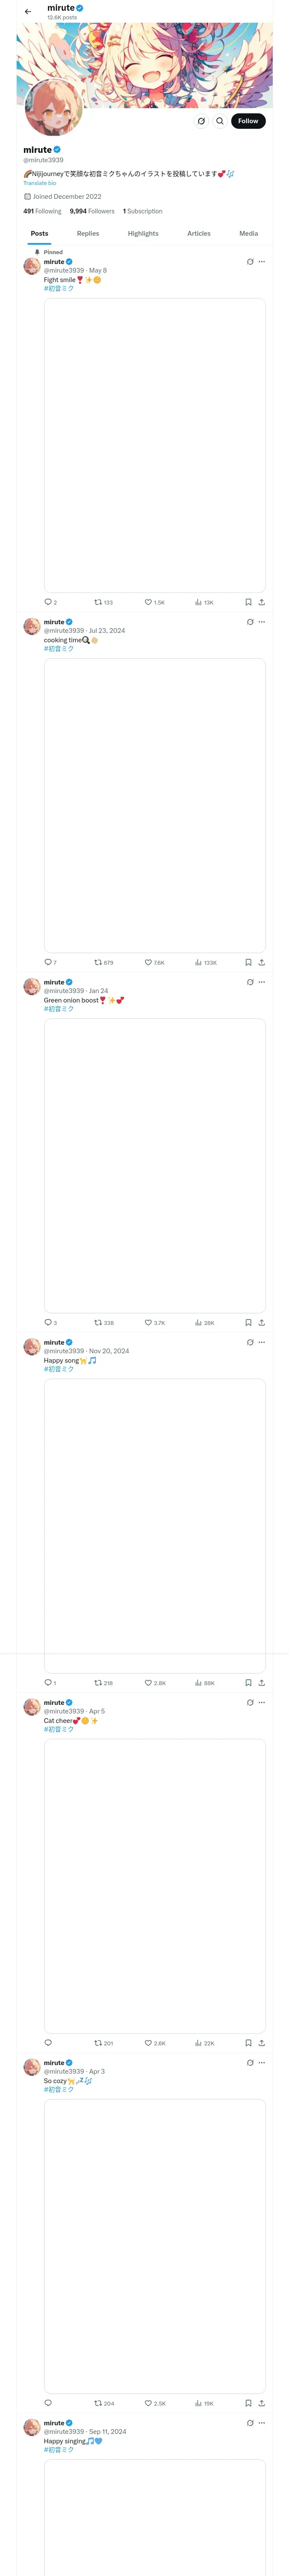The image size is (289, 2576).
Task: Open more menu on 'cooking time' post
Action: tap(262, 622)
